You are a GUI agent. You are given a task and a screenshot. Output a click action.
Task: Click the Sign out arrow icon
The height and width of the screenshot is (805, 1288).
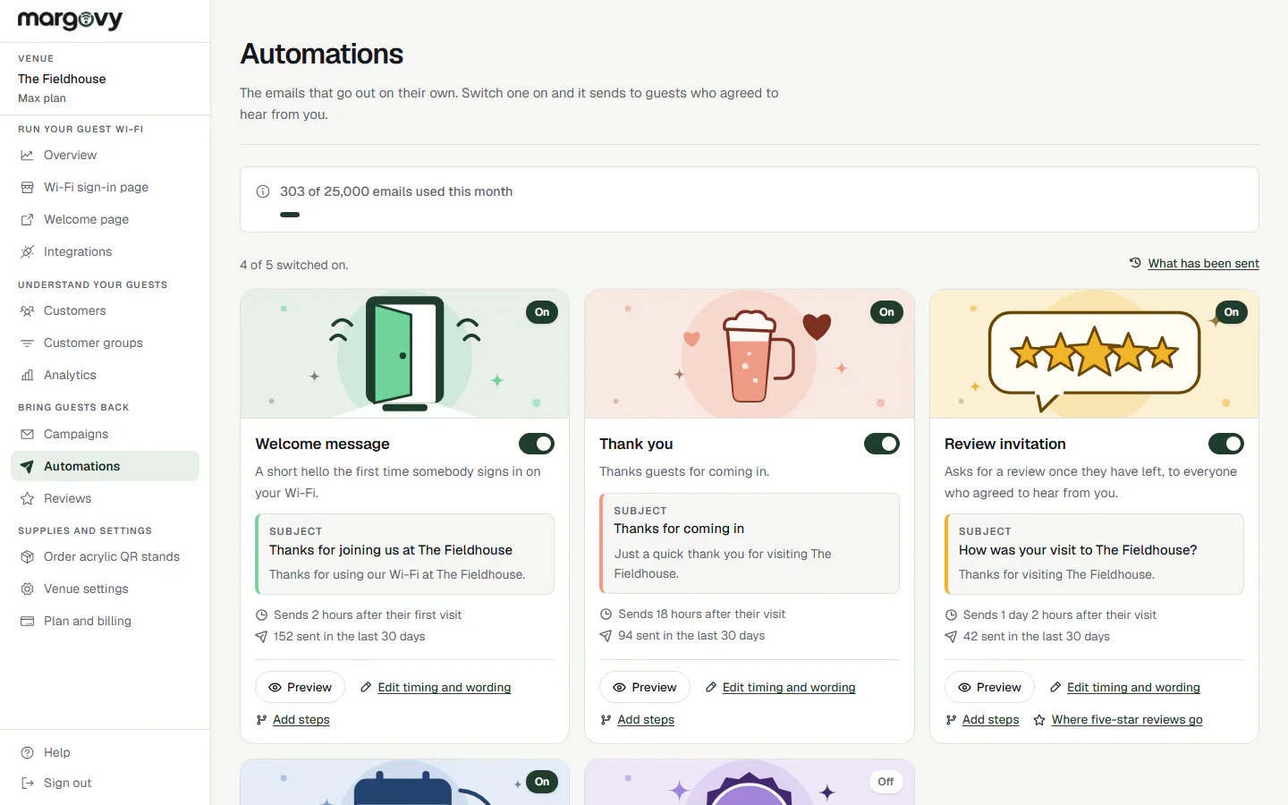27,783
